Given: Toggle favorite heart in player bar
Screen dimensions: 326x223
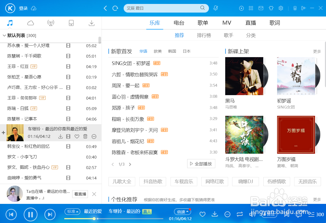Looking at the screenshot, I should click(x=202, y=214).
